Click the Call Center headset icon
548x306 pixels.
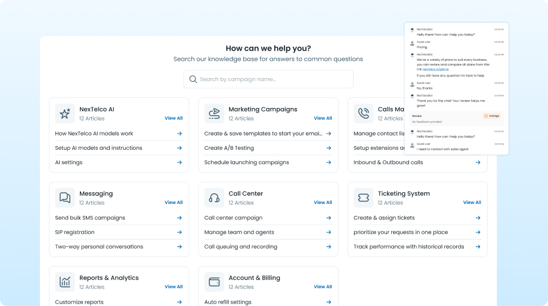pos(214,197)
